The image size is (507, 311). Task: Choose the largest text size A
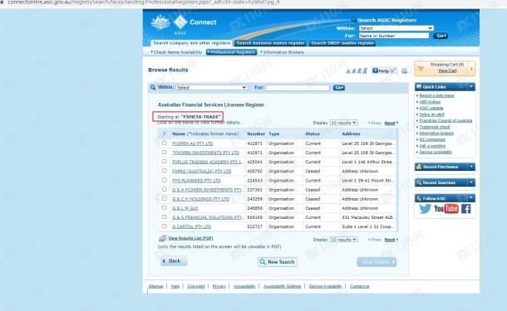pos(365,70)
